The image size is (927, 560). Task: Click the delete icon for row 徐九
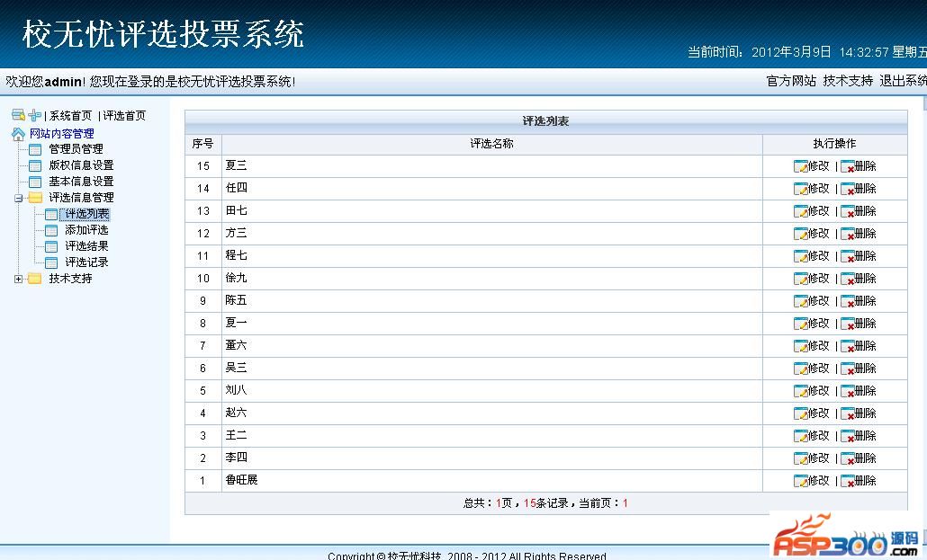pos(847,279)
